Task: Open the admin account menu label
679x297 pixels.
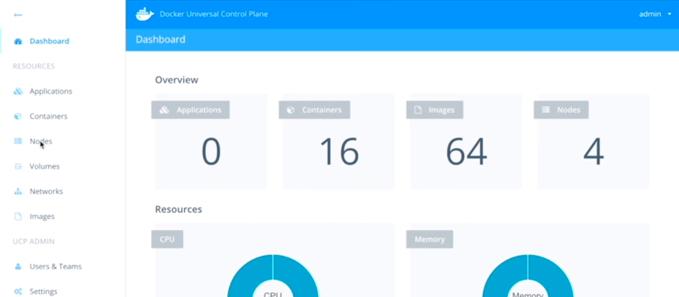Action: click(x=649, y=14)
